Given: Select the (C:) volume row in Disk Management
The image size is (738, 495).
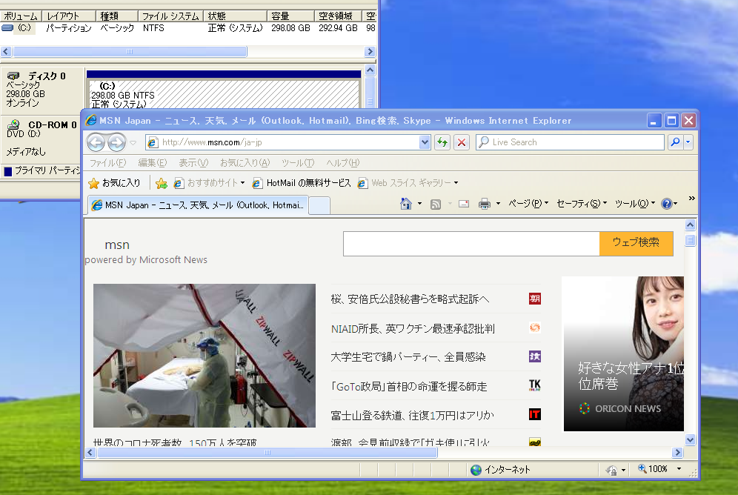Looking at the screenshot, I should [x=188, y=28].
